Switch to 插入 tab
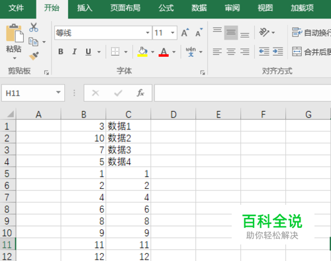This screenshot has height=261, width=331. (x=85, y=8)
